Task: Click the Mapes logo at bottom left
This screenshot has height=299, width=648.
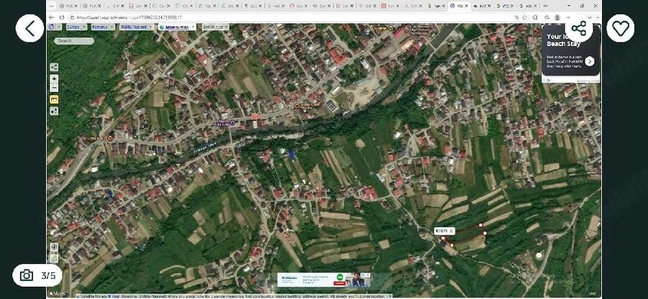Action: 58,294
